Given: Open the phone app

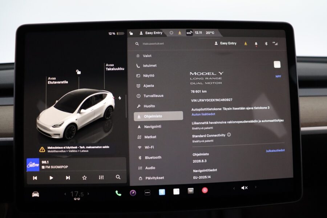Looking at the screenshot, I should click(x=118, y=193).
